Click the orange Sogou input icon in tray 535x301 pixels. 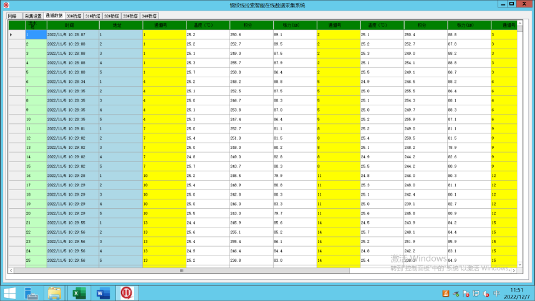pyautogui.click(x=445, y=293)
